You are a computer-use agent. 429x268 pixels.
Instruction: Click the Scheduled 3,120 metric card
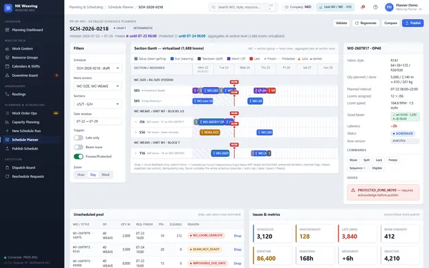[273, 234]
